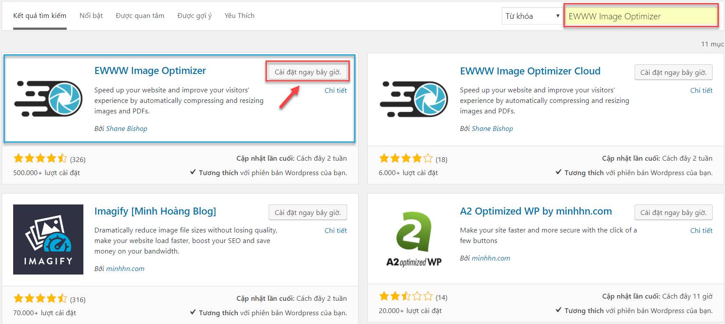Open Shane Bishop author link under Cloud plugin

(492, 128)
